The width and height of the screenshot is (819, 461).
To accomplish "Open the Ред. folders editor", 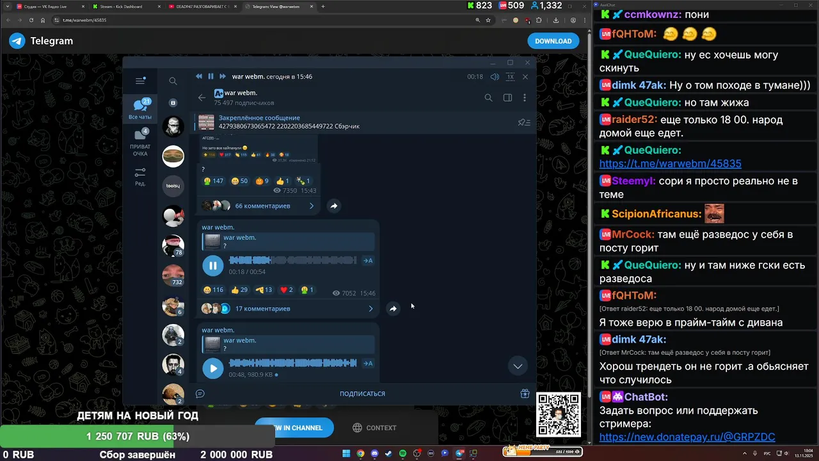I will click(140, 177).
